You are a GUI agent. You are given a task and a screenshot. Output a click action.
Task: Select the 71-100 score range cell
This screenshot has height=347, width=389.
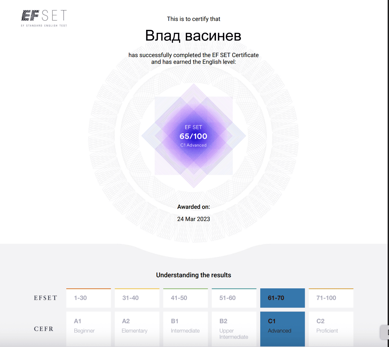coord(331,298)
